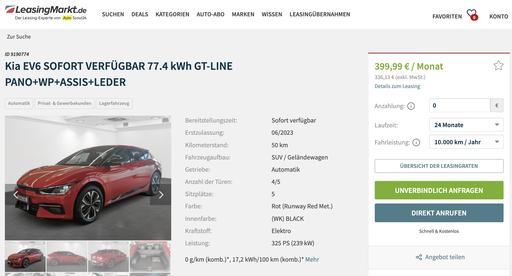512x276 pixels.
Task: Click the Farbe value Rot (Runway Red Met.)
Action: [302, 206]
